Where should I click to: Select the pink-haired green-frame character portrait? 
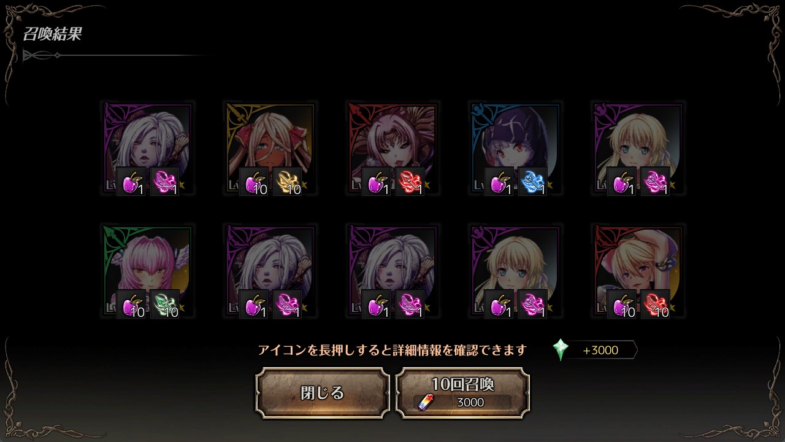tap(147, 271)
